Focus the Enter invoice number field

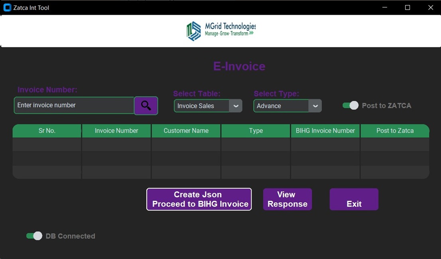[x=74, y=105]
